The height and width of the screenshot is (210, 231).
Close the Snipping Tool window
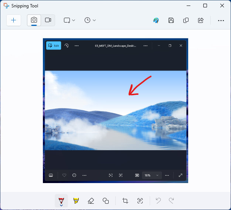tap(222, 6)
